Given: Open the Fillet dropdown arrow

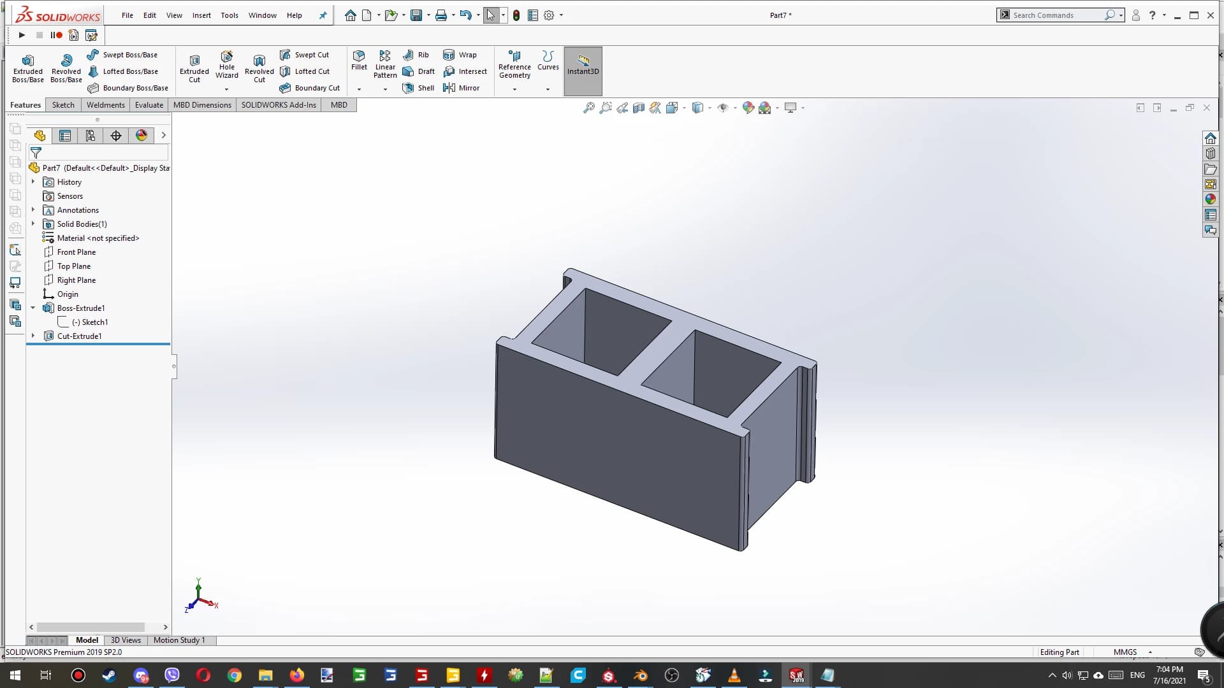Looking at the screenshot, I should click(359, 89).
